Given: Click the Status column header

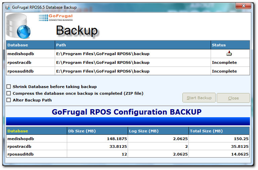Looking at the screenshot, I should tap(230, 45).
